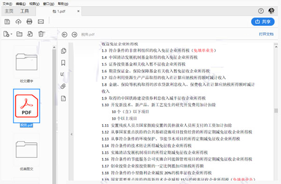Click line 1.18 小型微利企业 text
The image size is (281, 184).
point(156,173)
